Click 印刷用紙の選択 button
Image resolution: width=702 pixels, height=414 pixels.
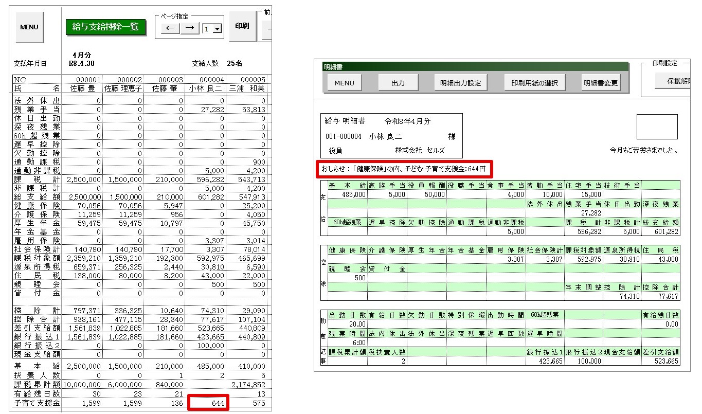tap(535, 82)
